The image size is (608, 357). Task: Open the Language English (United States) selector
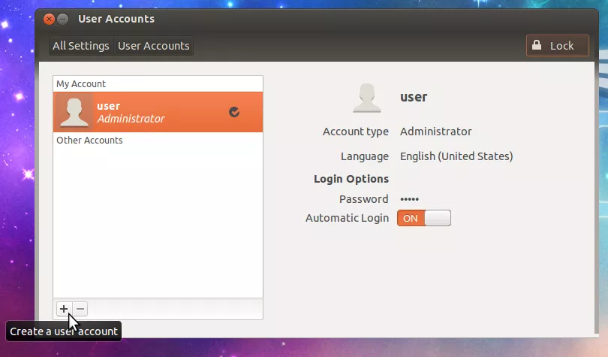(x=456, y=156)
